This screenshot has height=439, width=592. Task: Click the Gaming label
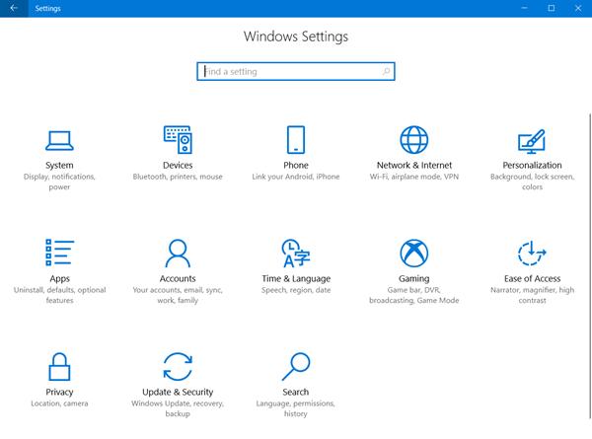pyautogui.click(x=413, y=279)
